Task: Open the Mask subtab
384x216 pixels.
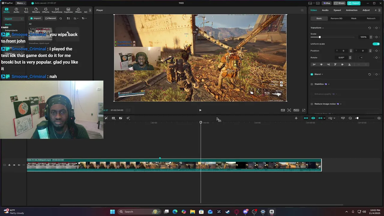Action: [x=354, y=18]
